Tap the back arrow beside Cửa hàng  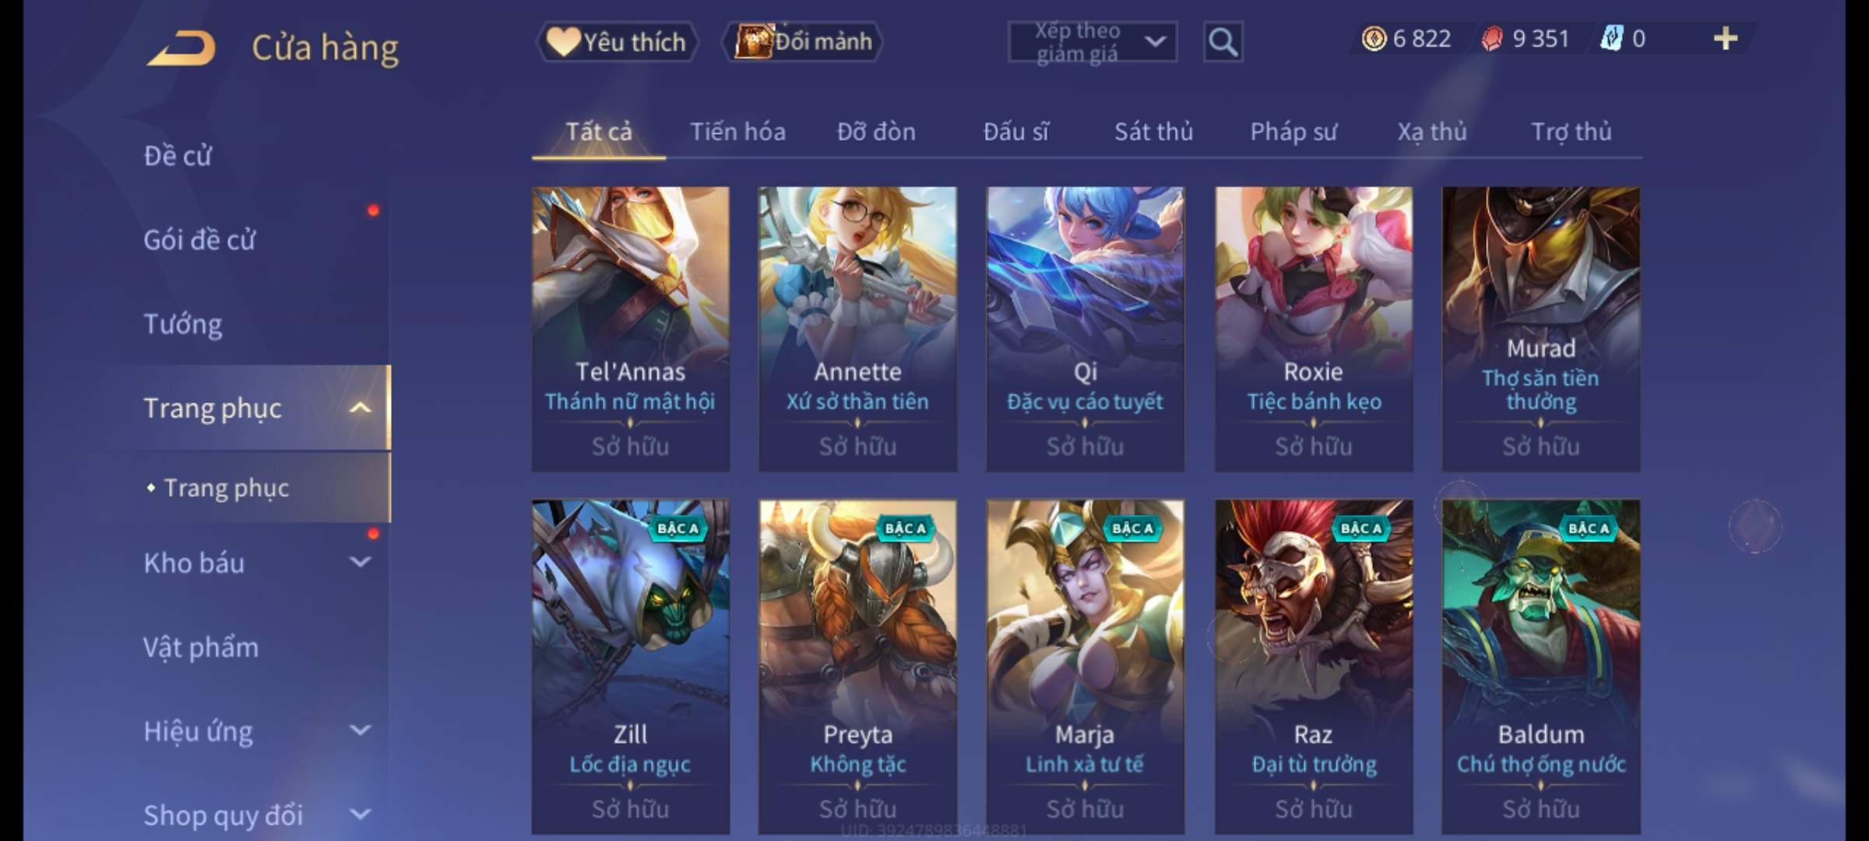(181, 48)
